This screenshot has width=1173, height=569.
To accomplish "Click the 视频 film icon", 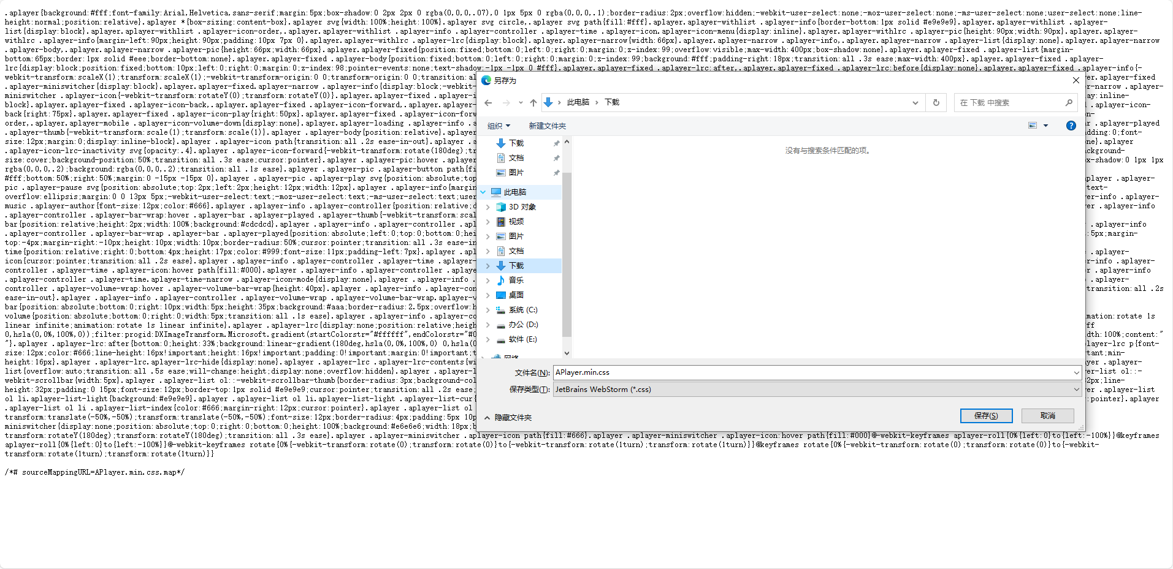I will click(501, 222).
